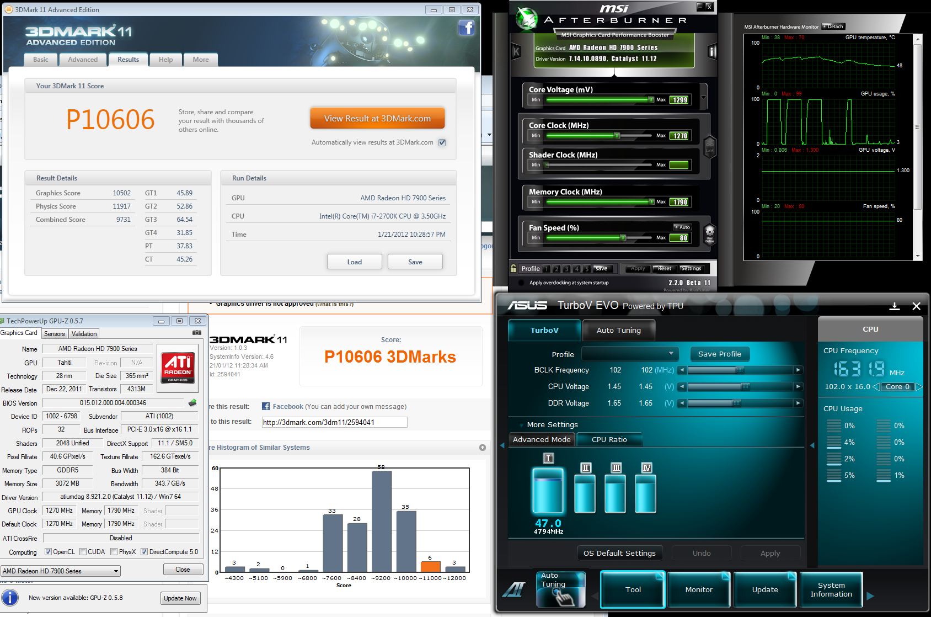This screenshot has width=931, height=617.
Task: Open the TurboV Profile dropdown
Action: tap(629, 354)
